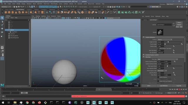This screenshot has height=105, width=188.
Task: Create a polygon torus from shelf
Action: (x=19, y=12)
